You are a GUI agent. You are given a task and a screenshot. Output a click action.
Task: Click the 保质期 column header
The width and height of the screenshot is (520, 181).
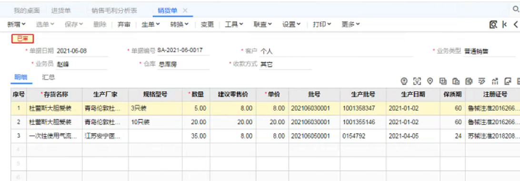click(453, 95)
